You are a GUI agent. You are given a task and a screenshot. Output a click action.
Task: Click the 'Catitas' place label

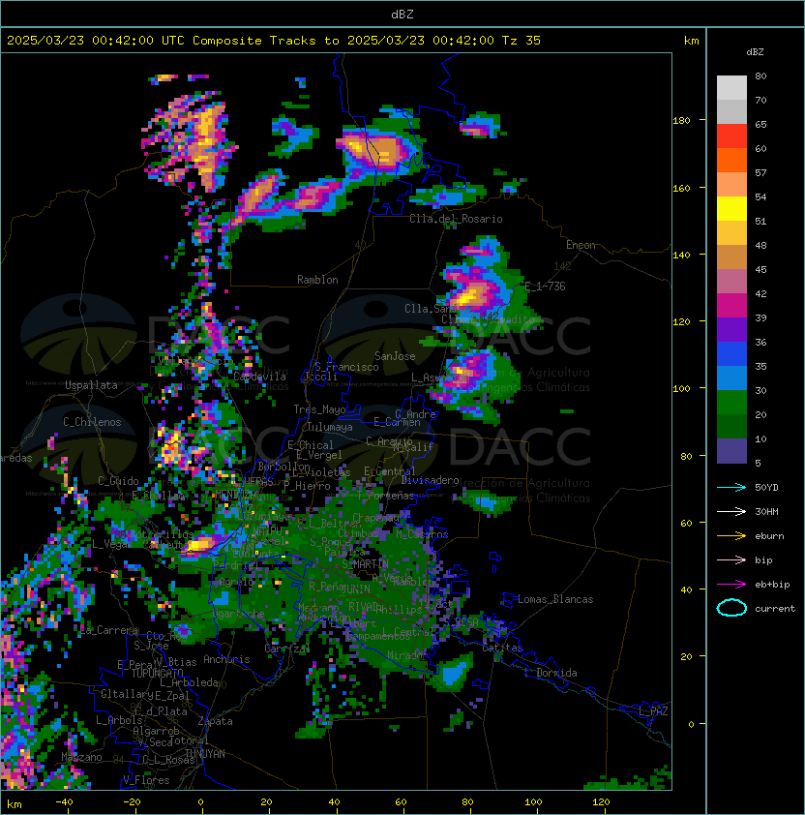(x=502, y=648)
